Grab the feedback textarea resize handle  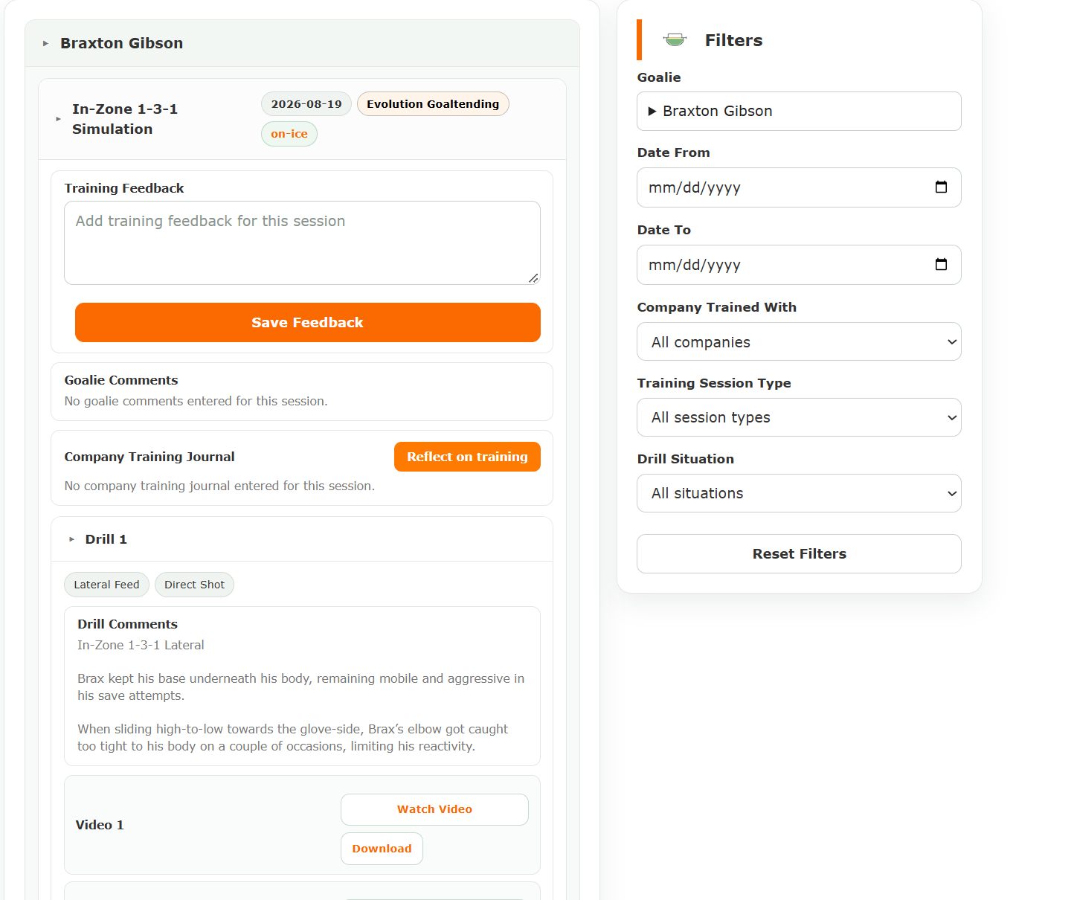(533, 278)
